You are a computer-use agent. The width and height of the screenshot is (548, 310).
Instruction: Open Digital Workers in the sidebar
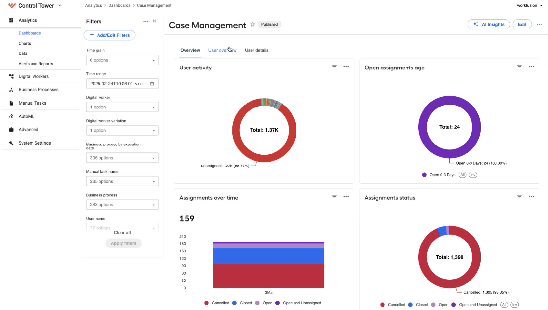coord(33,76)
